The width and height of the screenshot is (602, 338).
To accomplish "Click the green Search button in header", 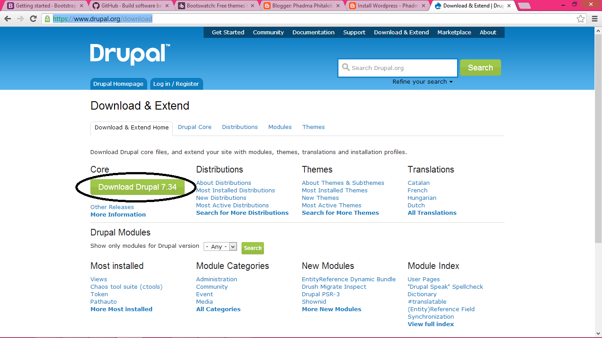I will 480,67.
